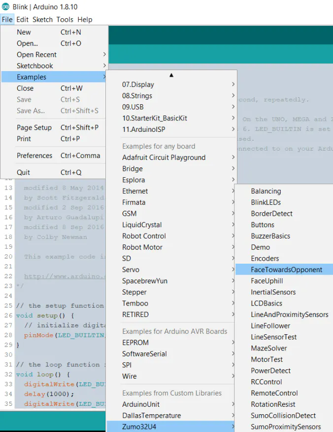Open the BuzzerBasics example
The image size is (333, 432).
tap(284, 236)
